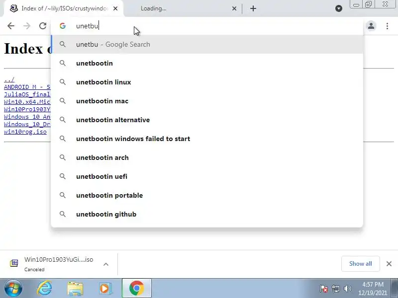Click search icon beside 'unetbootin portable'

pyautogui.click(x=63, y=195)
